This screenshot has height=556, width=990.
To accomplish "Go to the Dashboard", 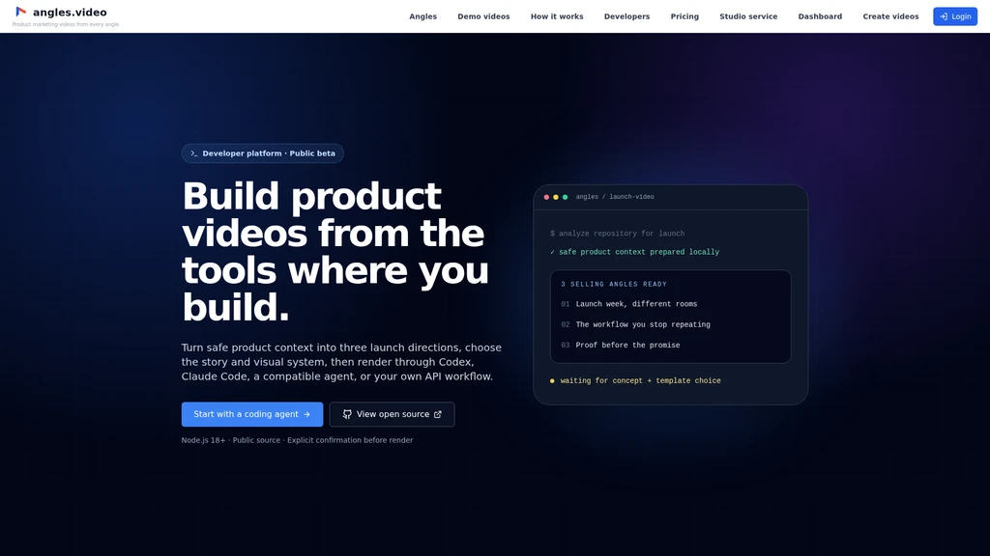I will [x=820, y=16].
